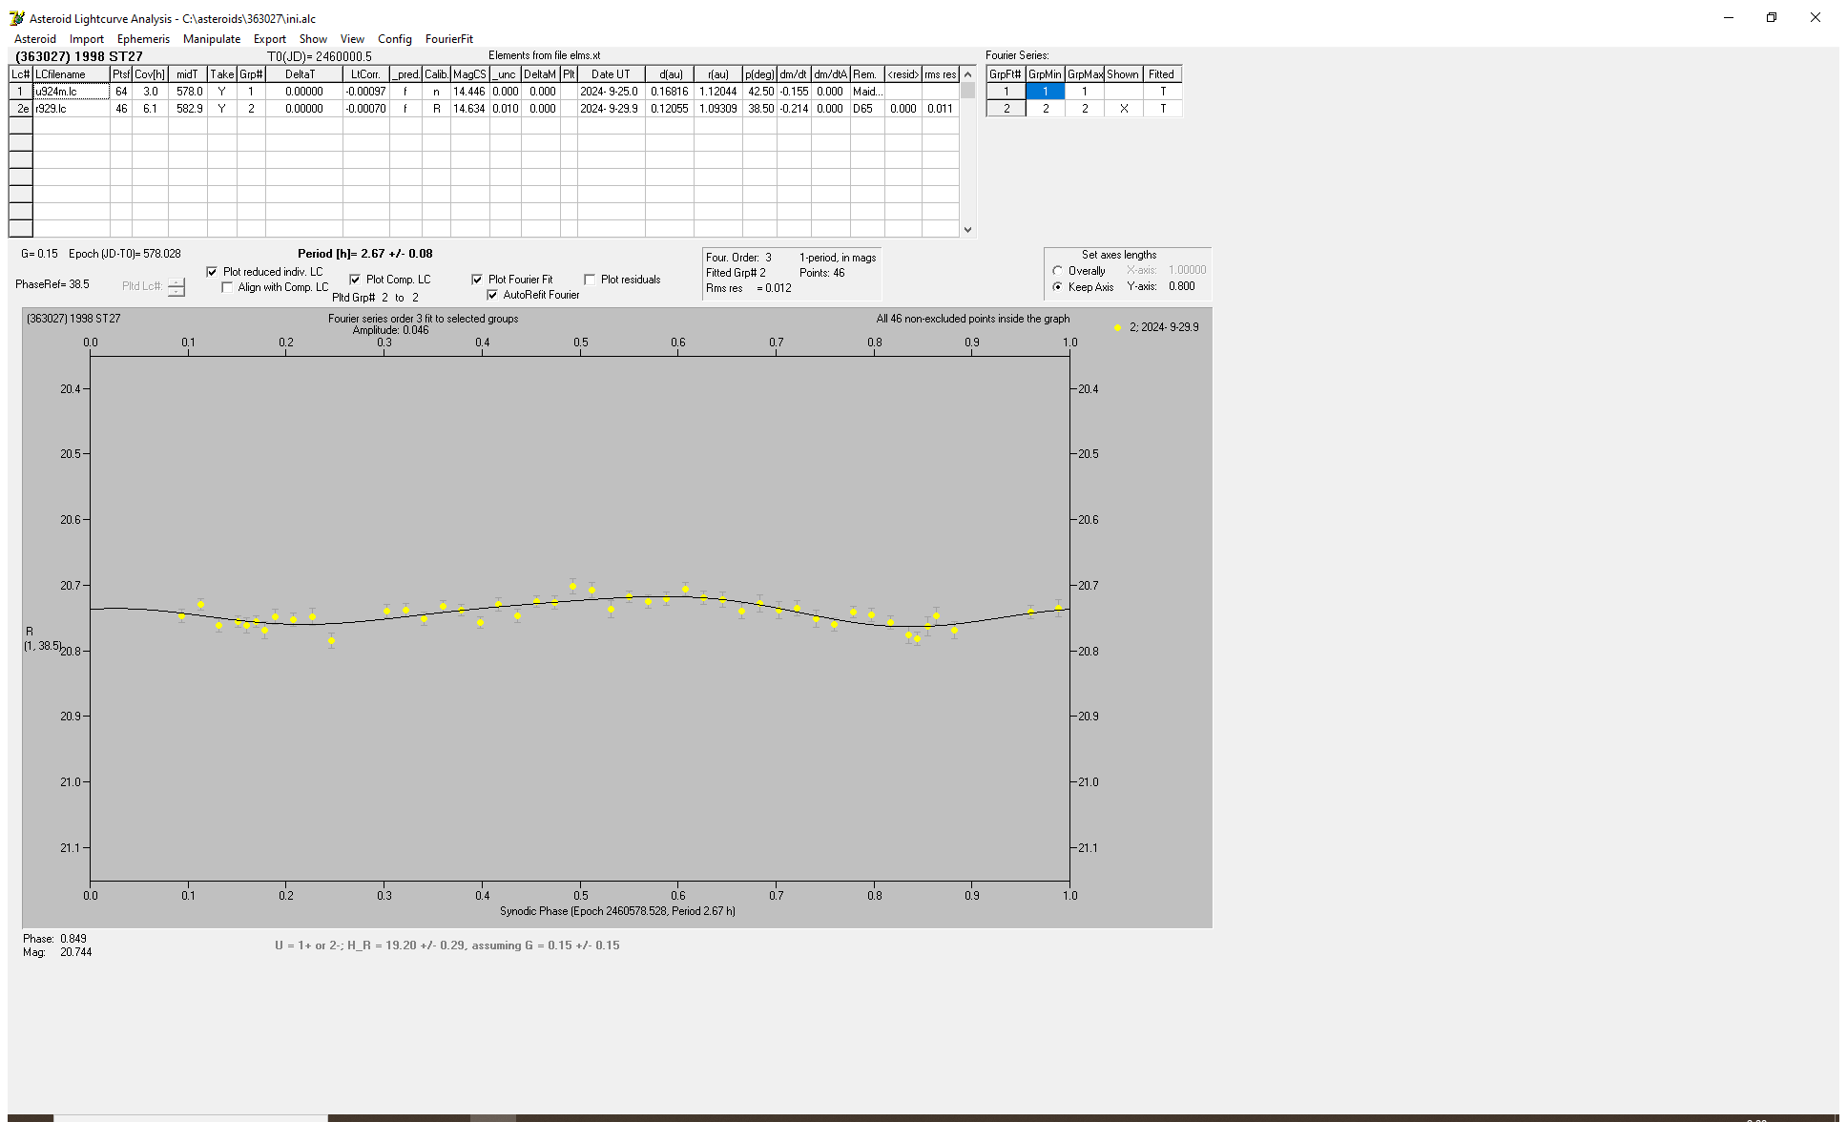
Task: Click the Amplitude: 0.046 plot label
Action: click(x=391, y=330)
